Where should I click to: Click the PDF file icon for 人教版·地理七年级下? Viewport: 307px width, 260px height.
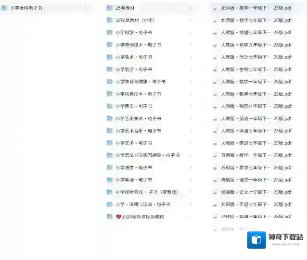click(x=215, y=33)
